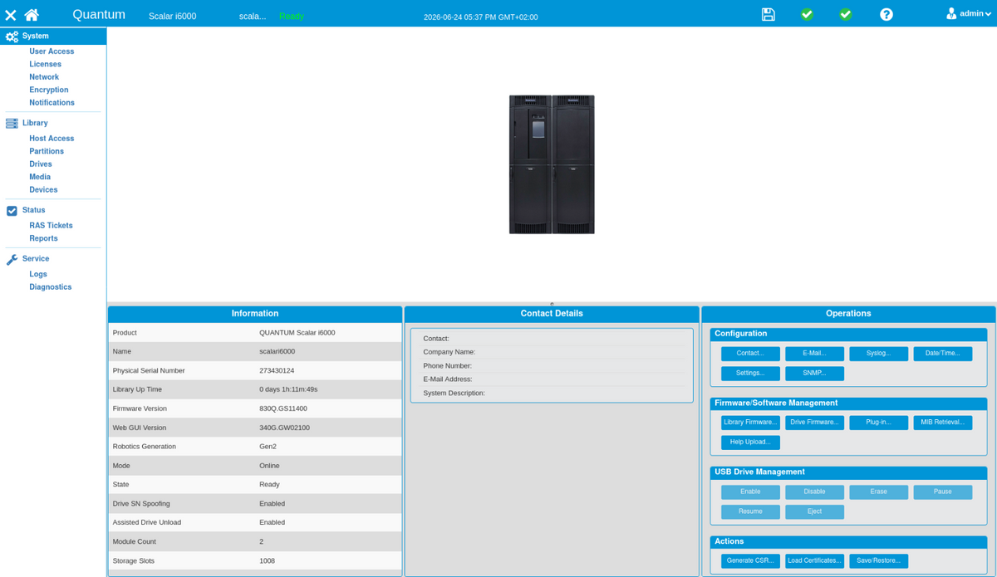The width and height of the screenshot is (997, 577).
Task: Click the Help Upload... button
Action: click(x=750, y=443)
